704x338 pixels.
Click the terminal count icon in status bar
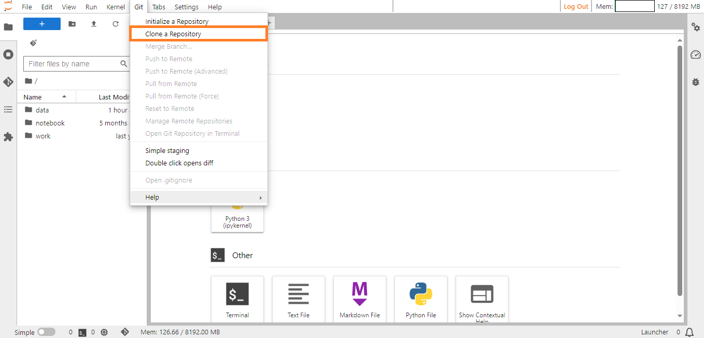(x=82, y=332)
